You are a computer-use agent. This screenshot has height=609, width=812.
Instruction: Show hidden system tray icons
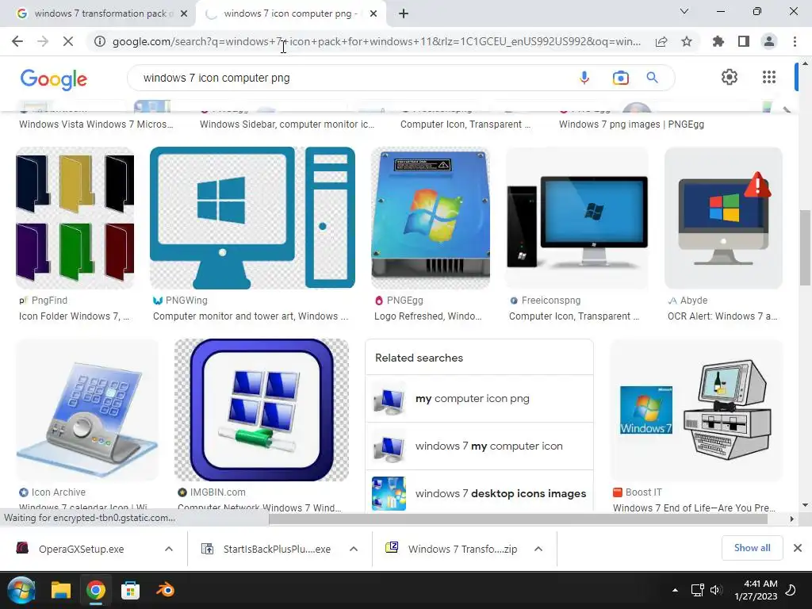pyautogui.click(x=675, y=590)
